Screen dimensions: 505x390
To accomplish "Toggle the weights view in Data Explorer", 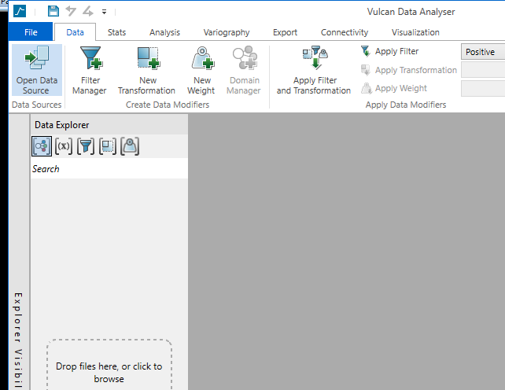I will [130, 146].
